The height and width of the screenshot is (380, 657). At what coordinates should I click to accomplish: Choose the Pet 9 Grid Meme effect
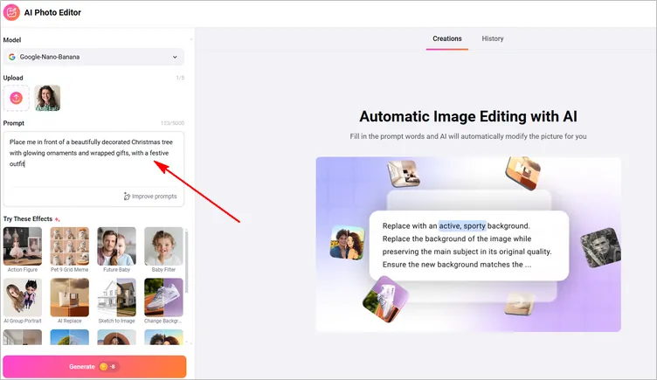click(x=69, y=246)
